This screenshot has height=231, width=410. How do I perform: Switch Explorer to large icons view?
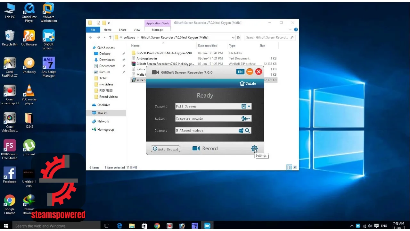point(295,167)
